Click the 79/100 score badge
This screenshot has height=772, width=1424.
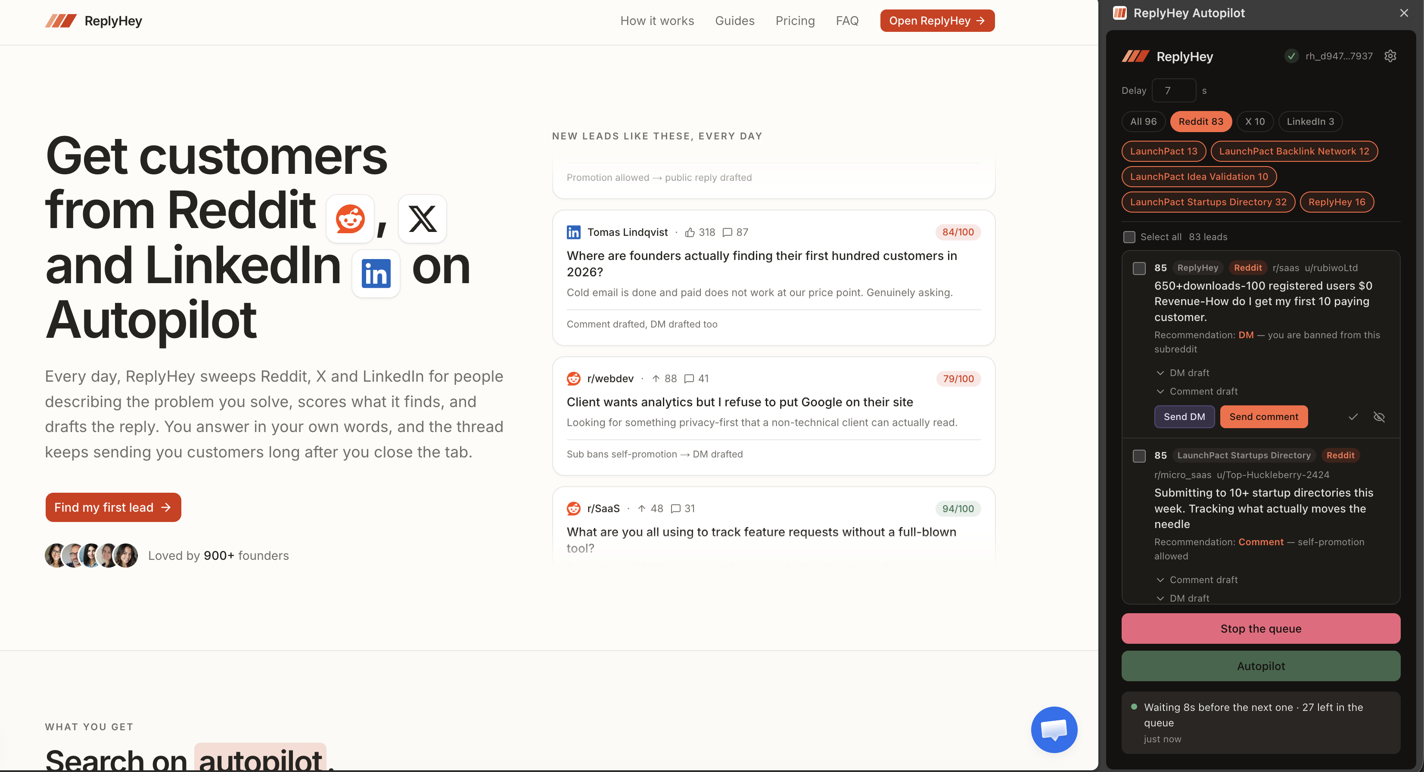point(958,379)
